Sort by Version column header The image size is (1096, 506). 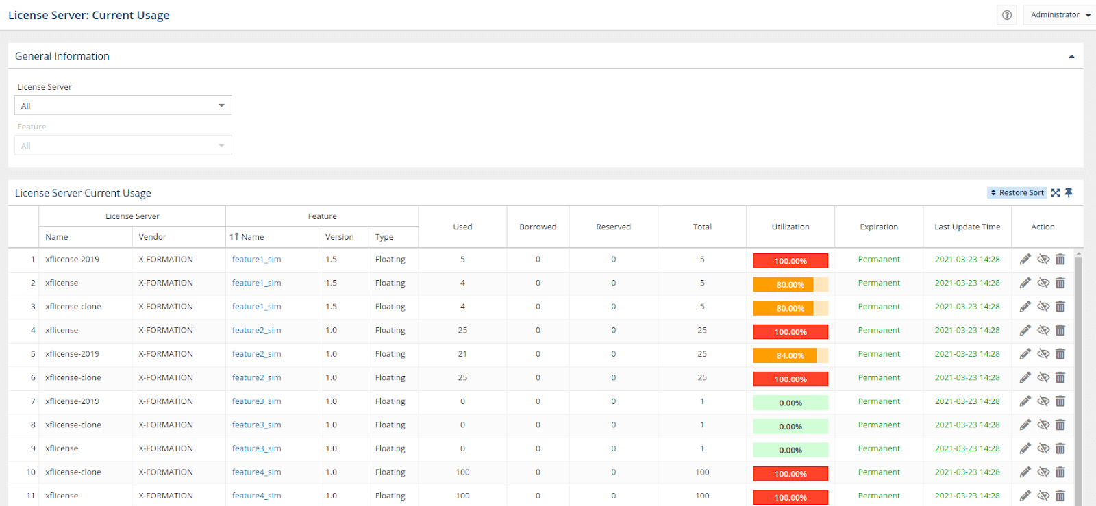coord(343,237)
